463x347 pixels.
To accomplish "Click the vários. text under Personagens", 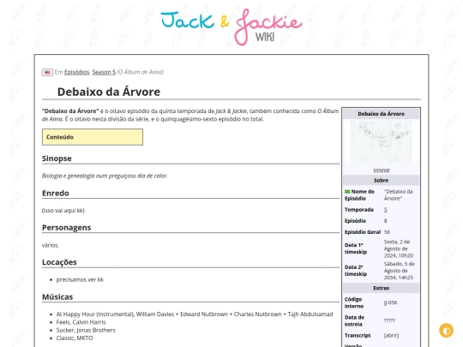I will 51,245.
